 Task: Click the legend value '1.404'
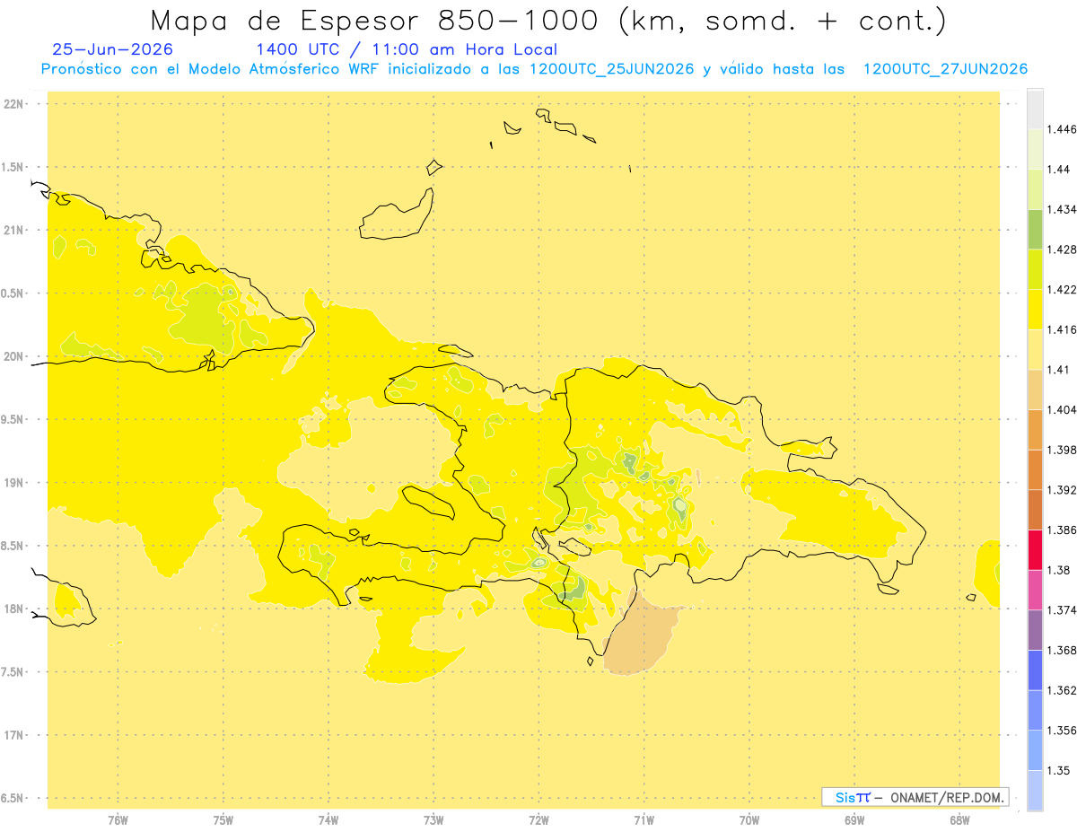pos(1062,409)
